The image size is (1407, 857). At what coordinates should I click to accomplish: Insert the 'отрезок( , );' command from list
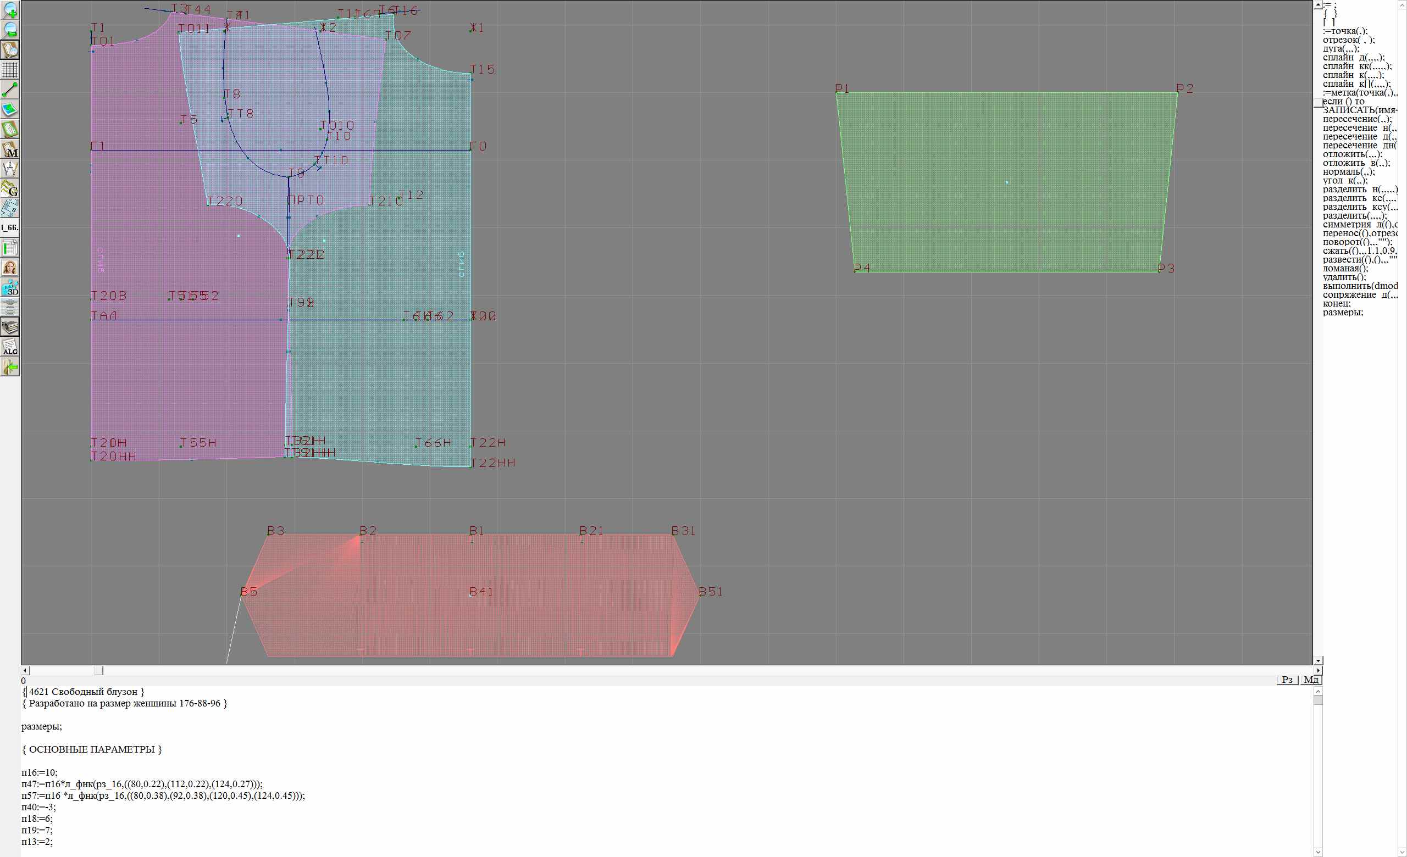pyautogui.click(x=1348, y=40)
